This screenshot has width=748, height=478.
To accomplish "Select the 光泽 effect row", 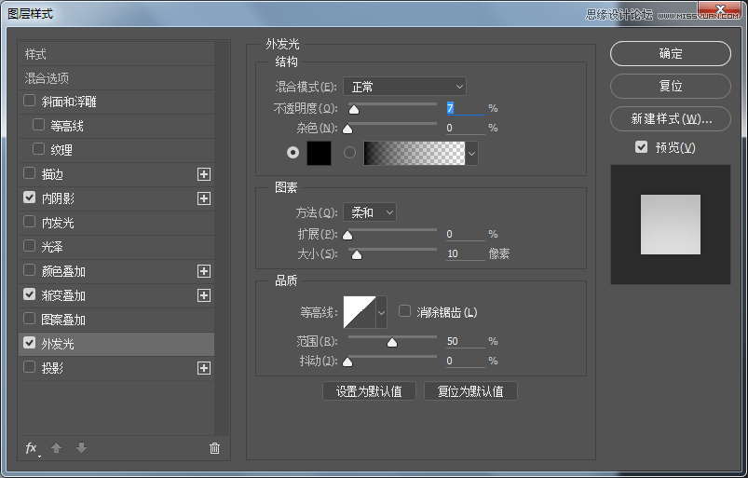I will click(x=116, y=247).
